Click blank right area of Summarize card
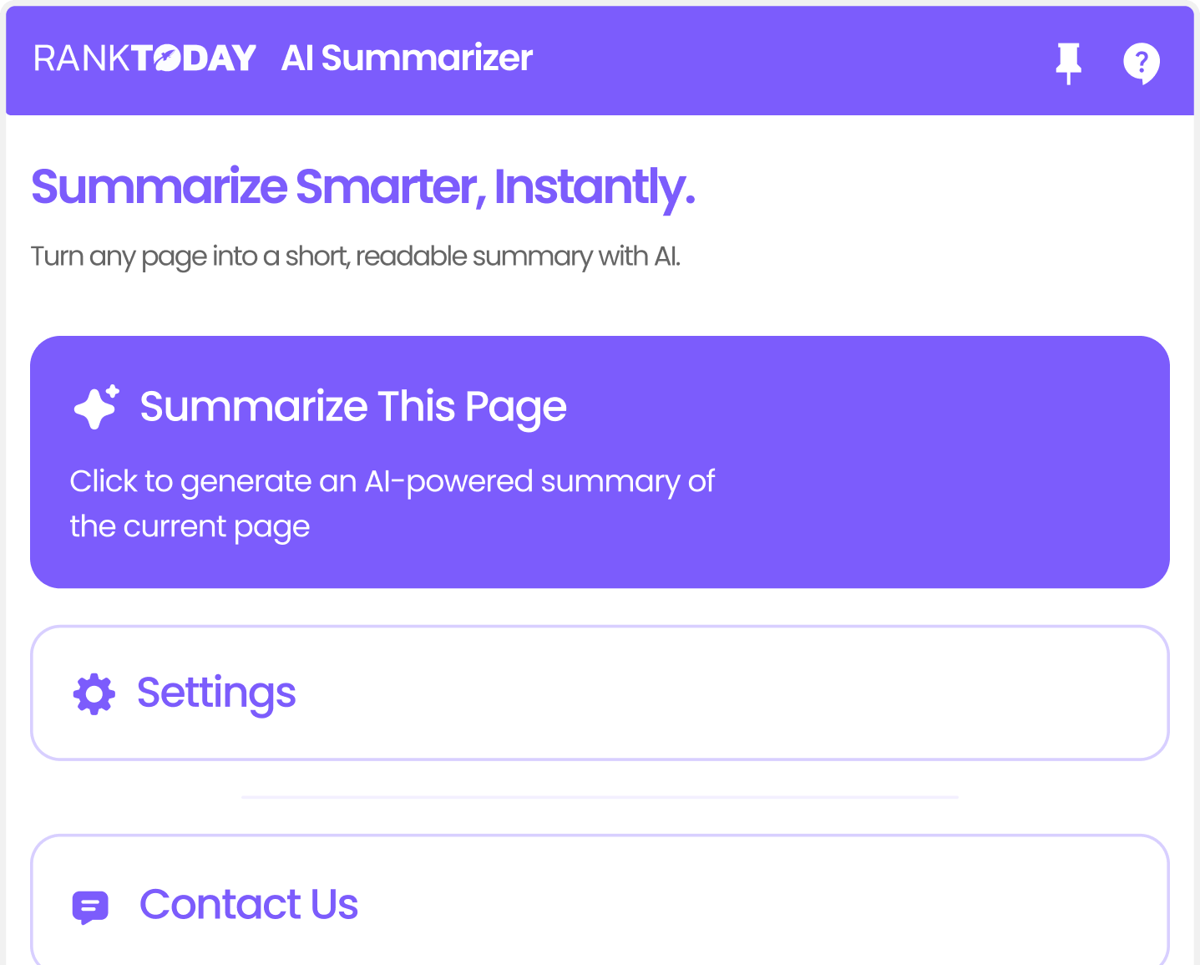The height and width of the screenshot is (965, 1200). [960, 468]
